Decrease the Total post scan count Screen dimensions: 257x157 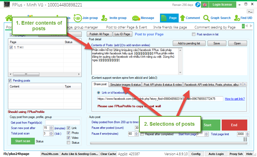51,135
